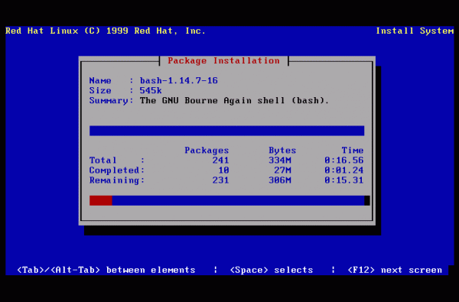
Task: Click remaining packages value 231
Action: [221, 180]
